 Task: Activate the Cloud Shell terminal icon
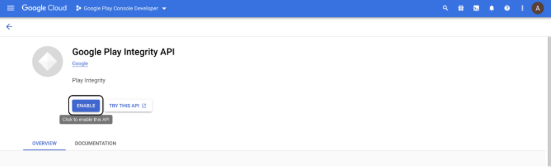476,8
